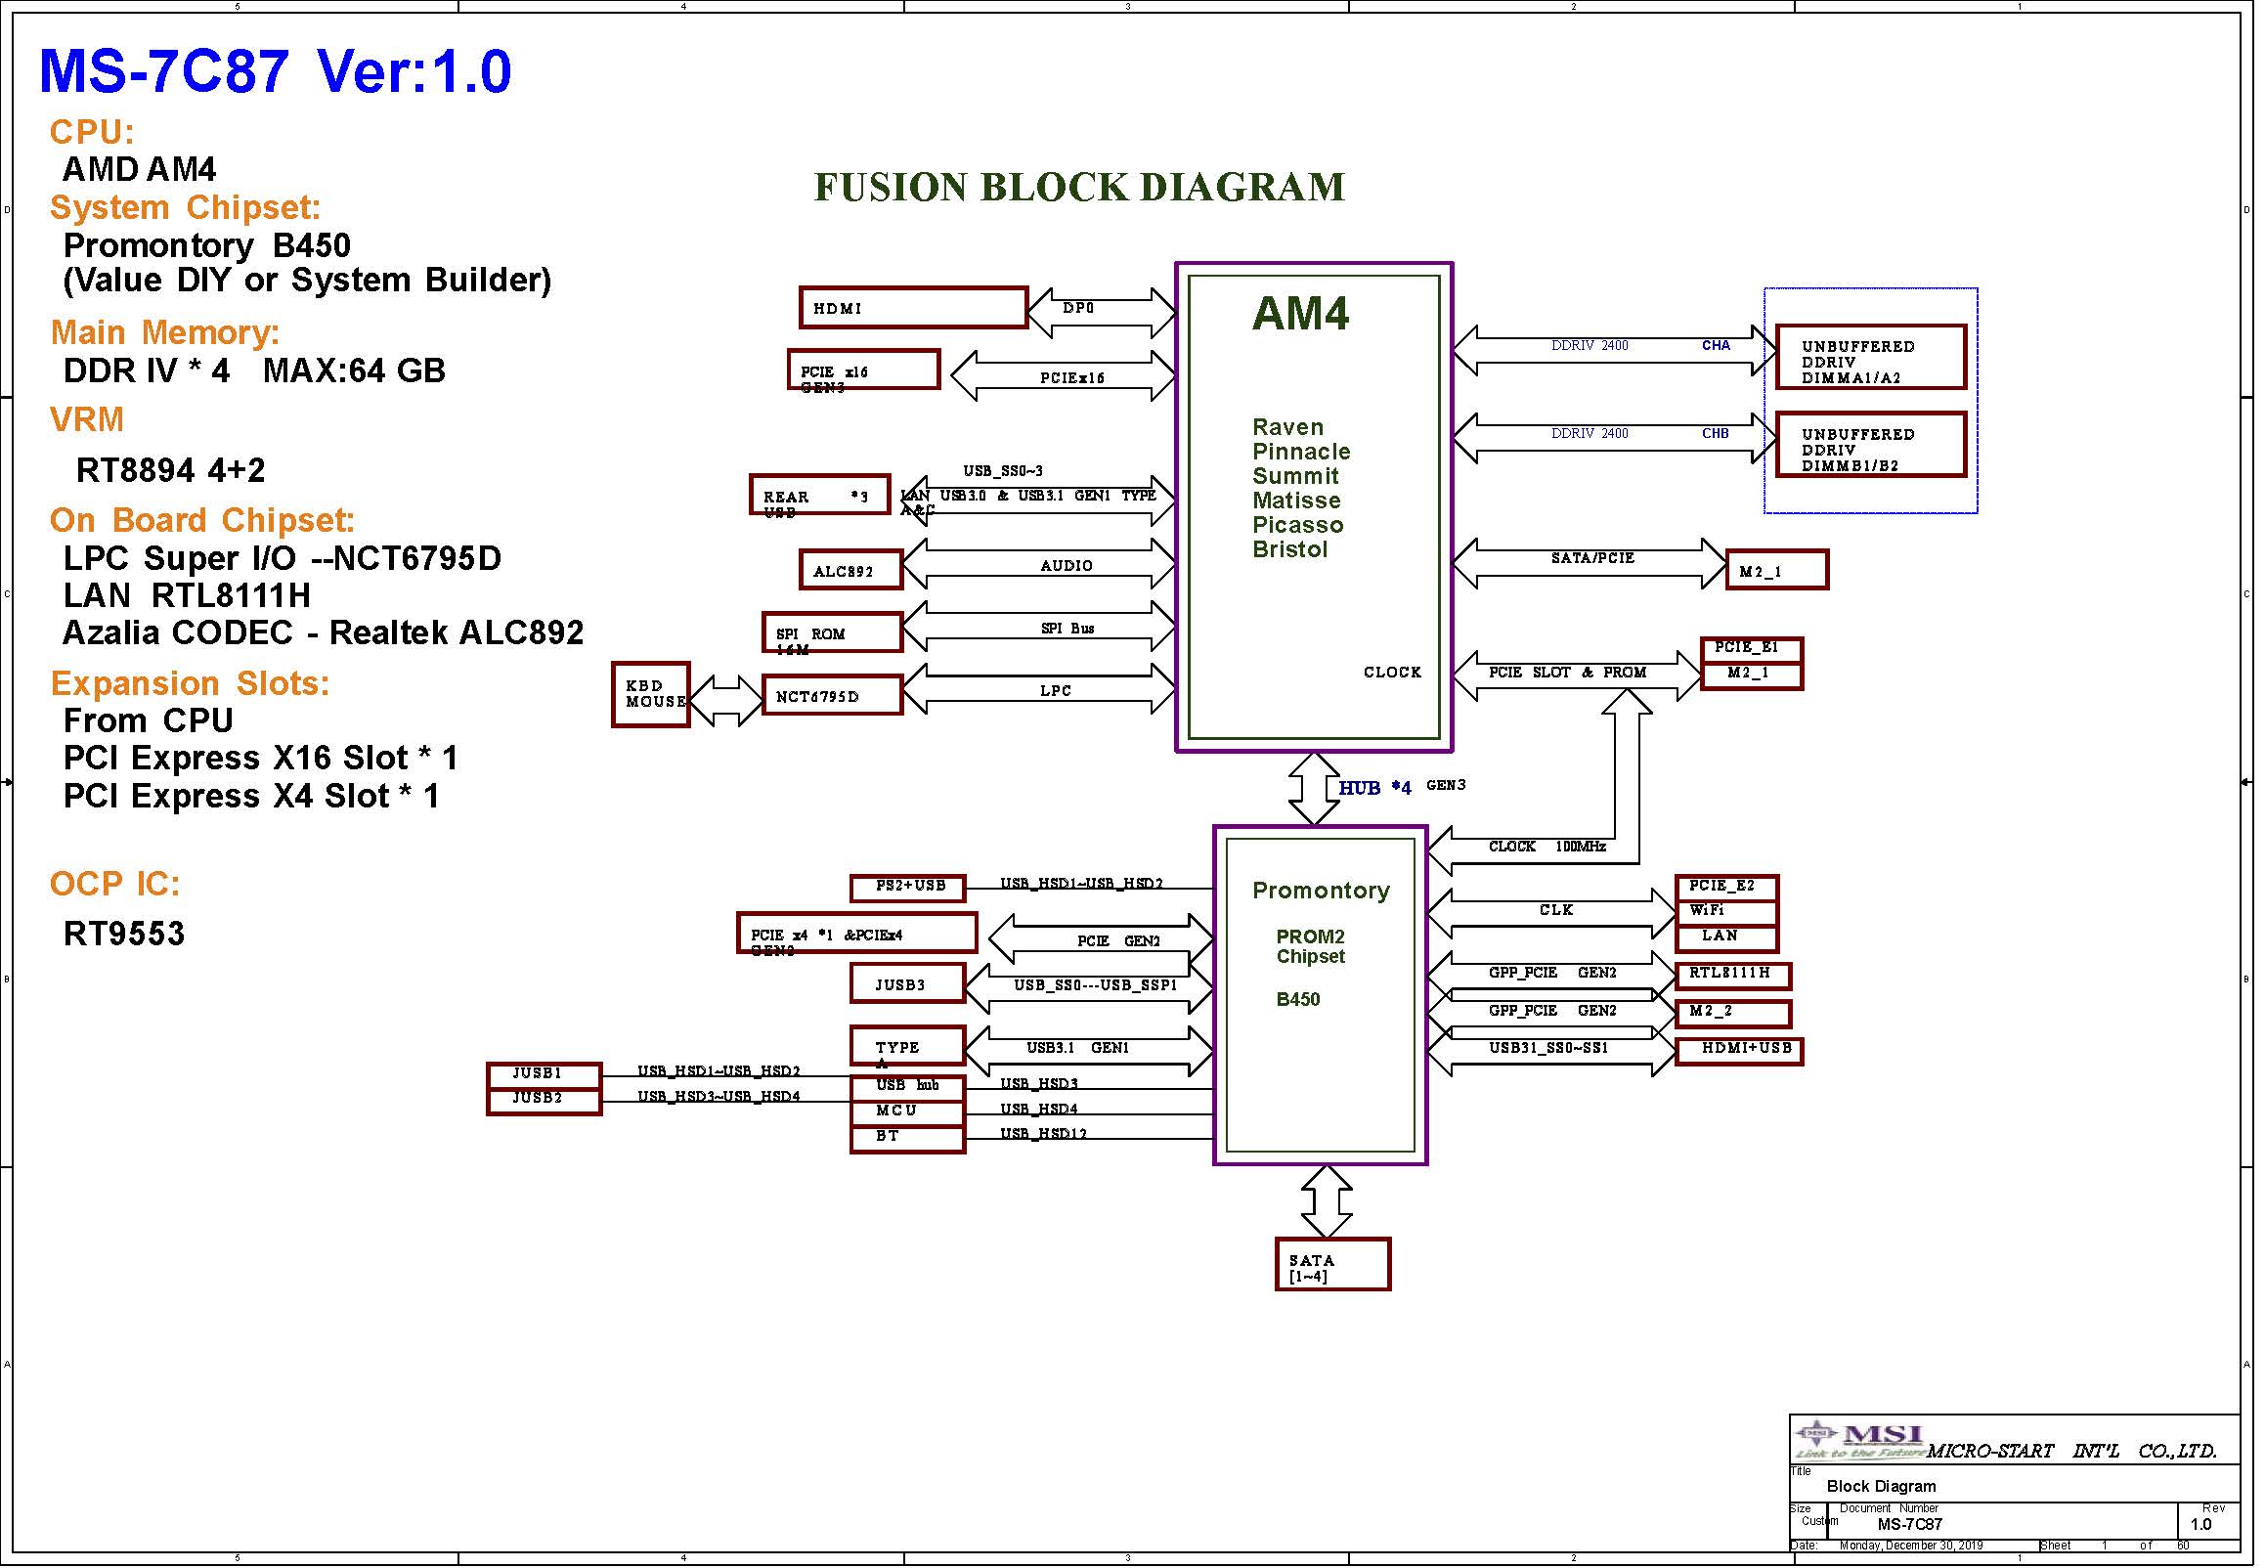The height and width of the screenshot is (1568, 2265).
Task: Select the "From CPU" text
Action: pyautogui.click(x=149, y=721)
